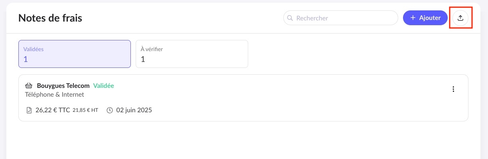Image resolution: width=488 pixels, height=159 pixels.
Task: Click the count 1 under À vérifier
Action: coord(143,60)
